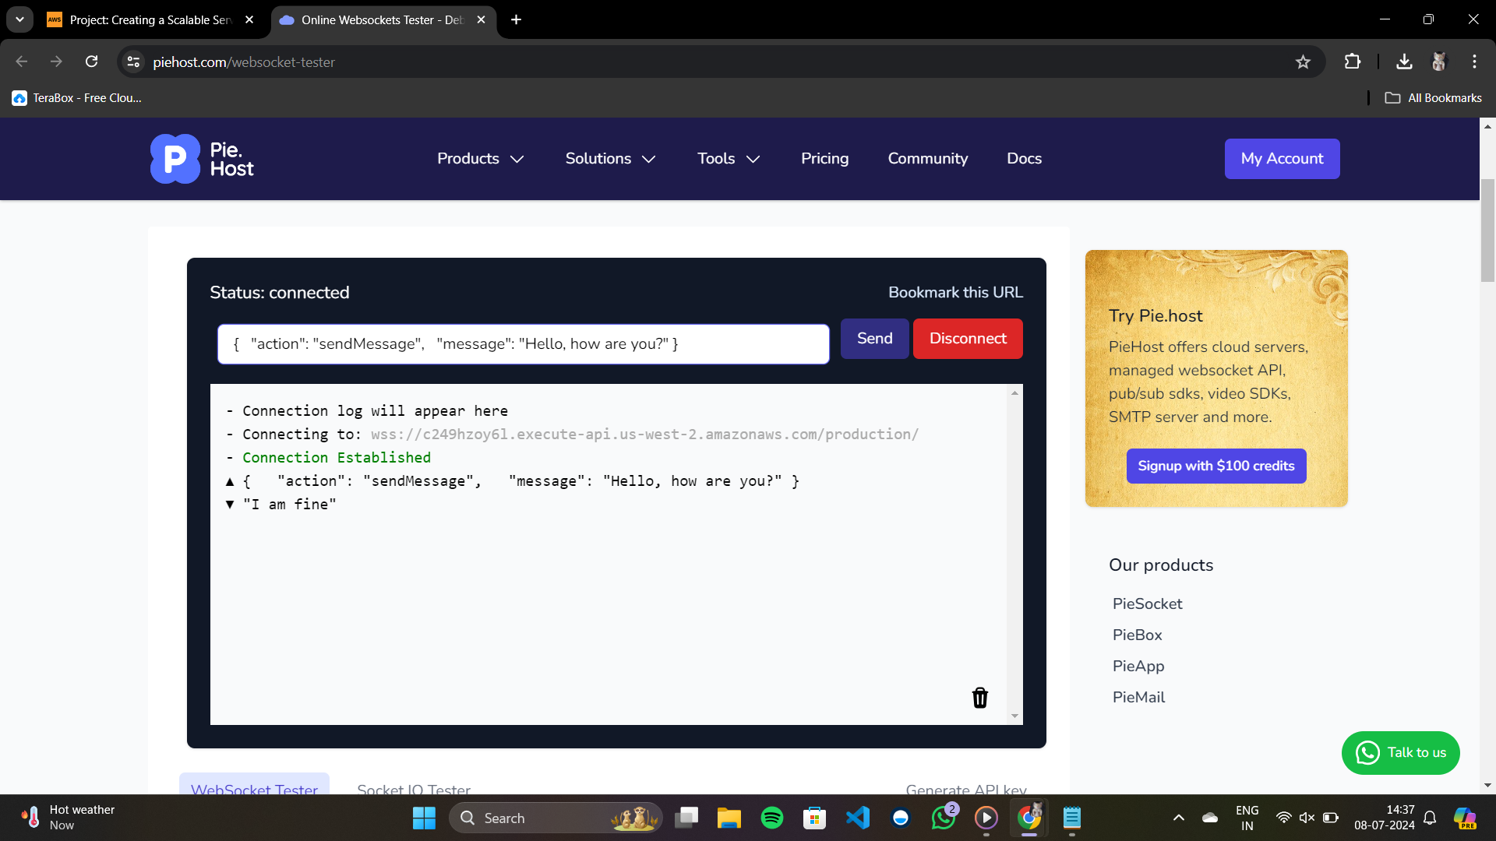Screen dimensions: 1496x841
Task: Open the Pricing menu item
Action: coord(824,159)
